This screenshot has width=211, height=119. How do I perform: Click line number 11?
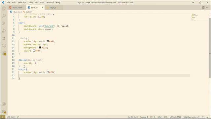[x=13, y=38]
